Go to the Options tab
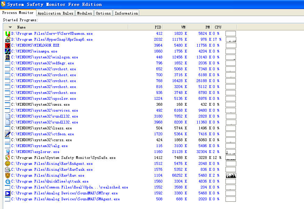Screen dimensions: 304x209 [103, 13]
